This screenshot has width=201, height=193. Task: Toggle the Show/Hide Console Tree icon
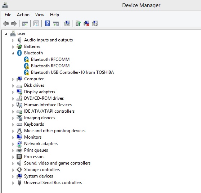(25, 24)
